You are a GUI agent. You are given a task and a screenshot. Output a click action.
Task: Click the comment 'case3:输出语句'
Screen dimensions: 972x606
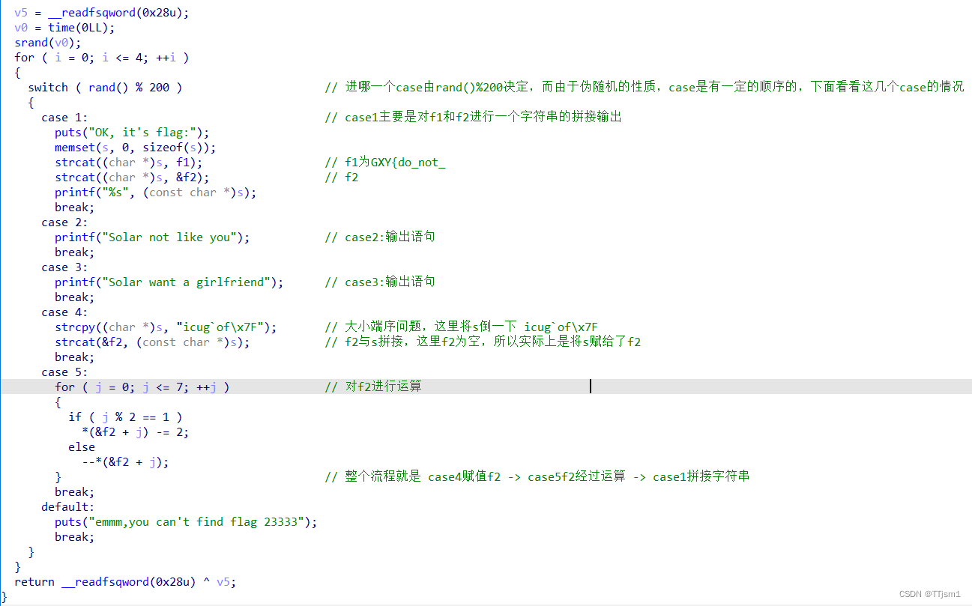pos(380,282)
